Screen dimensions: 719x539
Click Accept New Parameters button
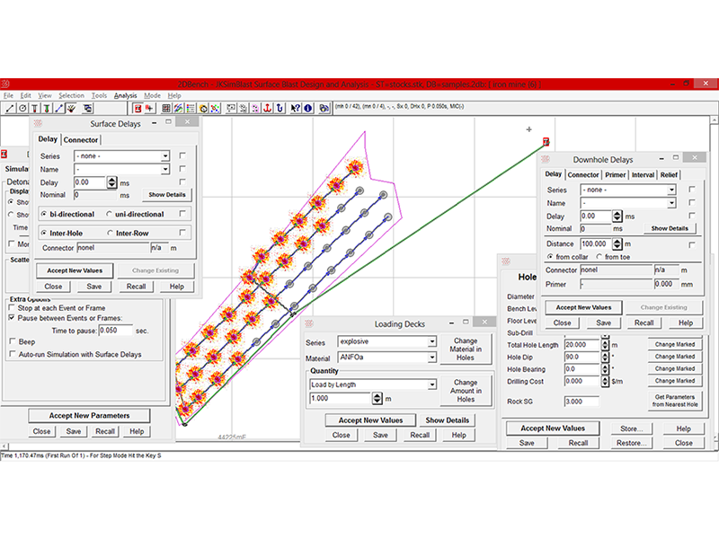90,415
